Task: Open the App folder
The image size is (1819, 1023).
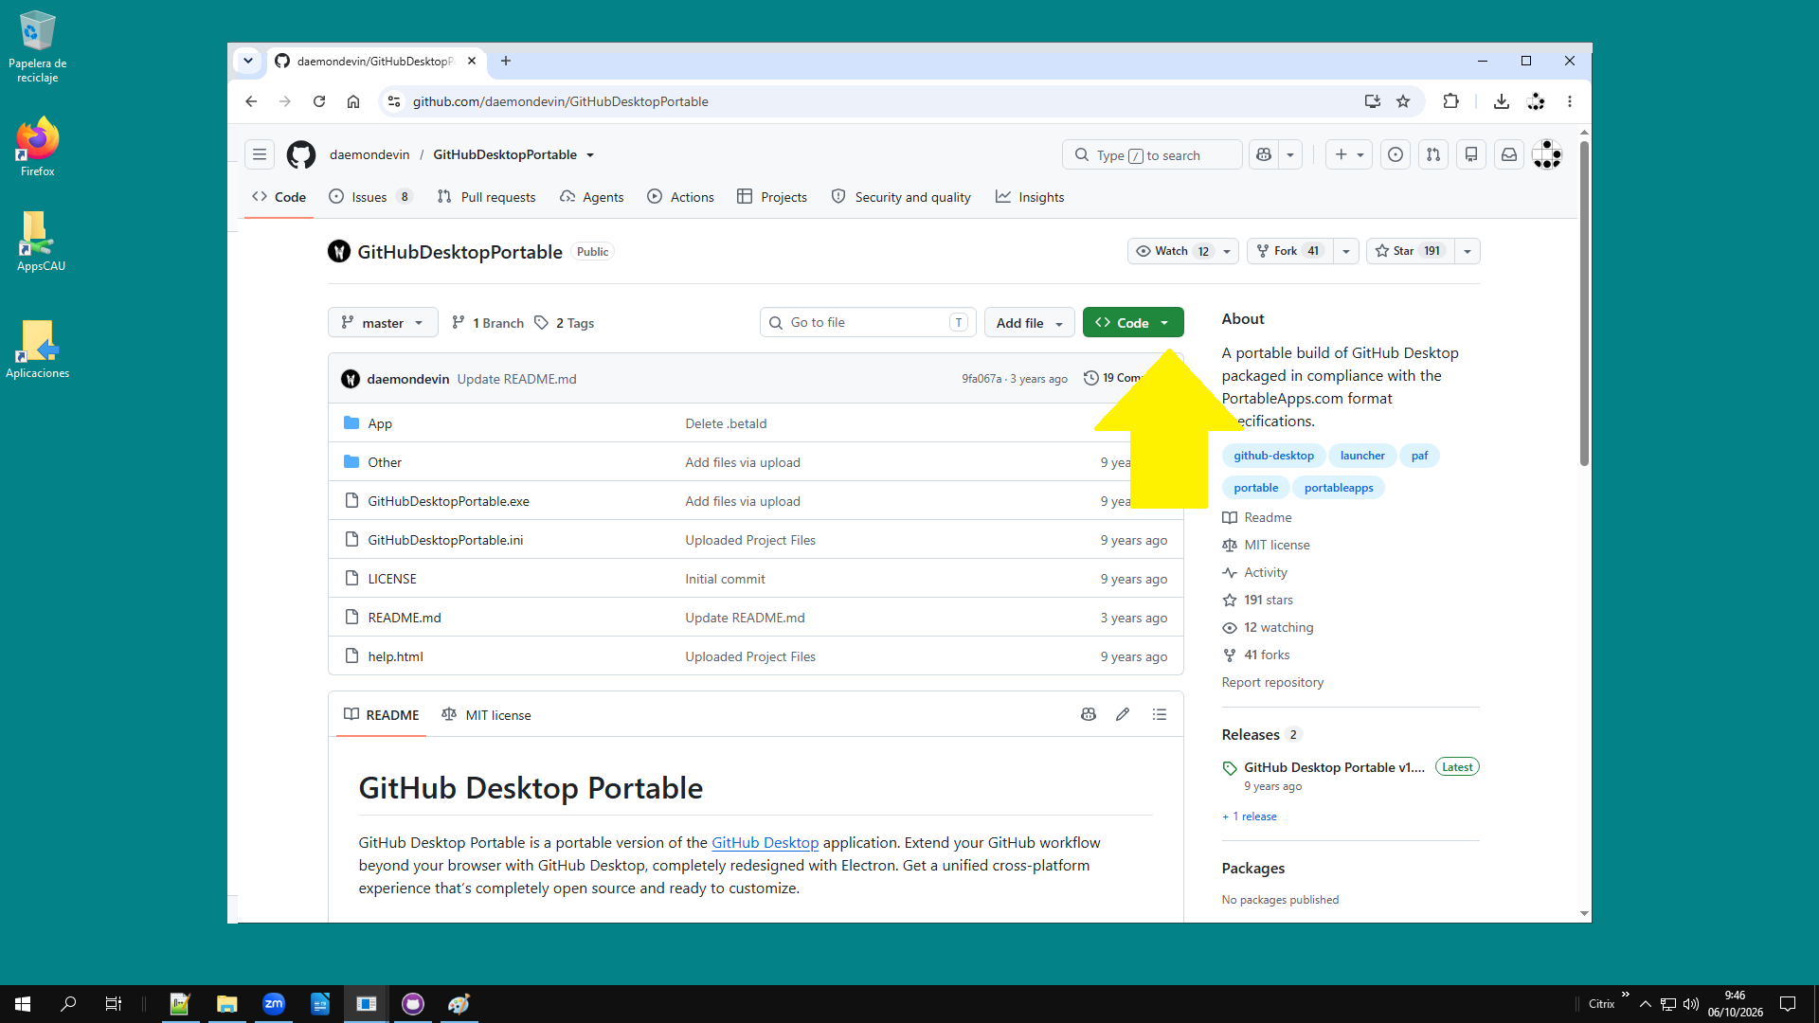Action: pos(380,423)
